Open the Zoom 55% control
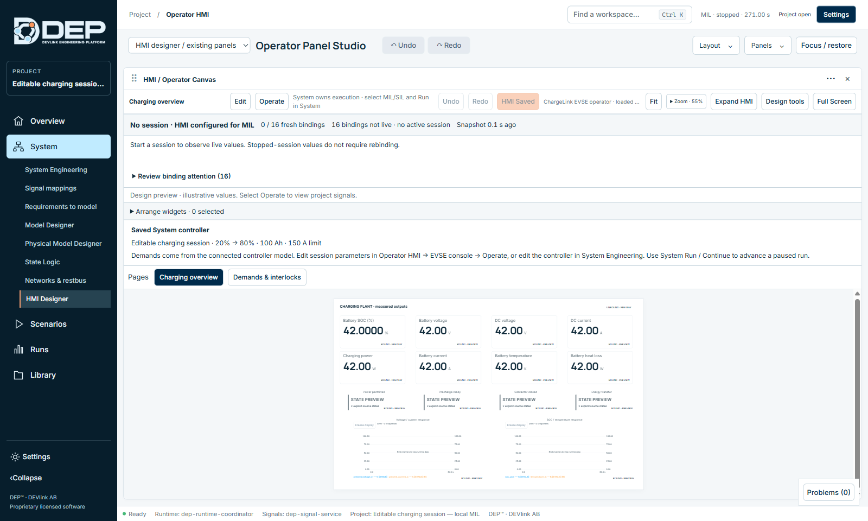This screenshot has width=868, height=521. (686, 101)
